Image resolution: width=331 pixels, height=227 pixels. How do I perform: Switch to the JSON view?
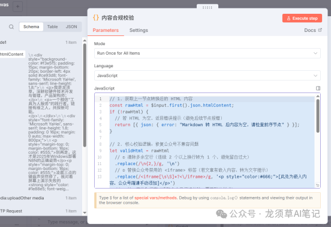point(71,27)
